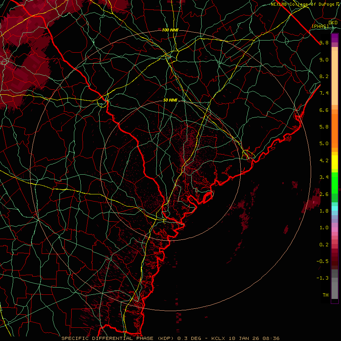Click the "0.3 DEG" elevation angle text
This screenshot has width=341, height=341.
pos(190,338)
